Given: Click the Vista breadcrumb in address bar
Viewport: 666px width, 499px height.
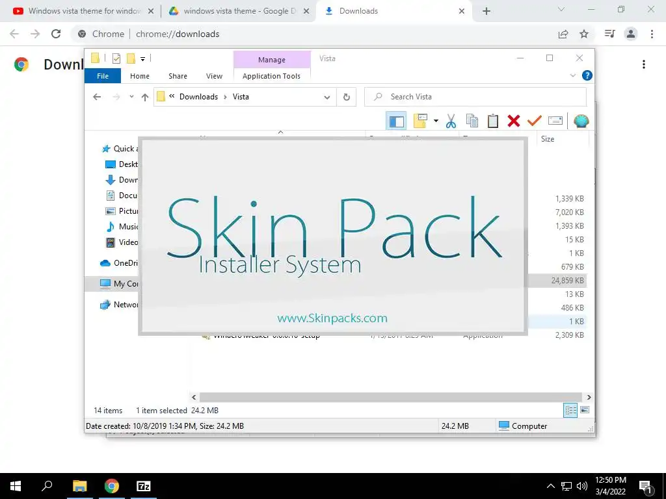Looking at the screenshot, I should click(x=241, y=97).
